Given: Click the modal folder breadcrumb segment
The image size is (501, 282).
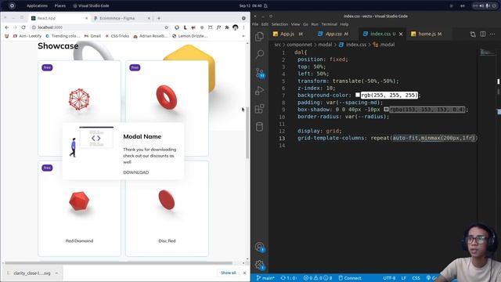Looking at the screenshot, I should click(x=325, y=45).
